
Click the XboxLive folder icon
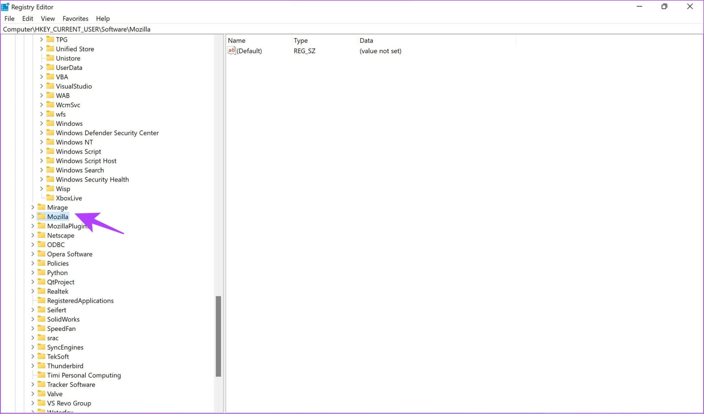[x=50, y=198]
